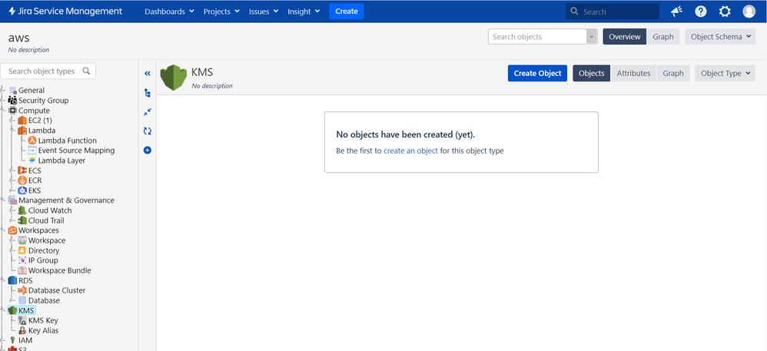
Task: Click the Cloud Trail icon
Action: coord(22,220)
